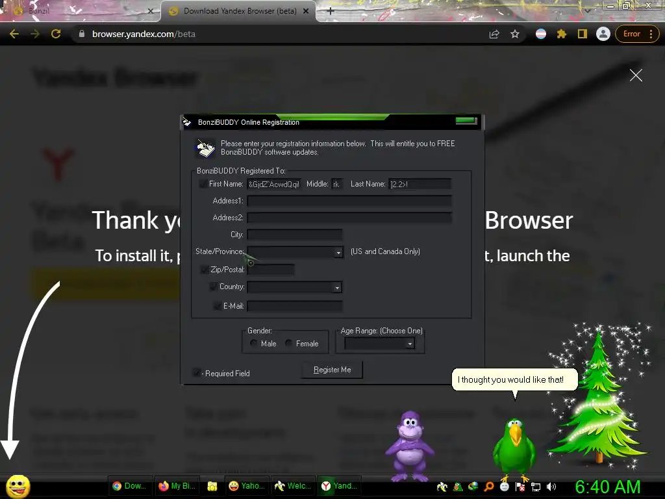Click the City field

click(295, 234)
